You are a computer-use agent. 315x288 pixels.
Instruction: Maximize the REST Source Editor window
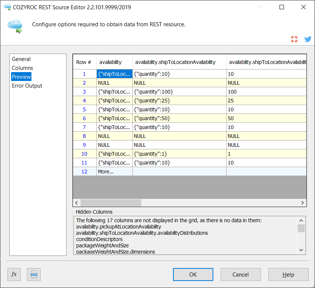(282, 7)
